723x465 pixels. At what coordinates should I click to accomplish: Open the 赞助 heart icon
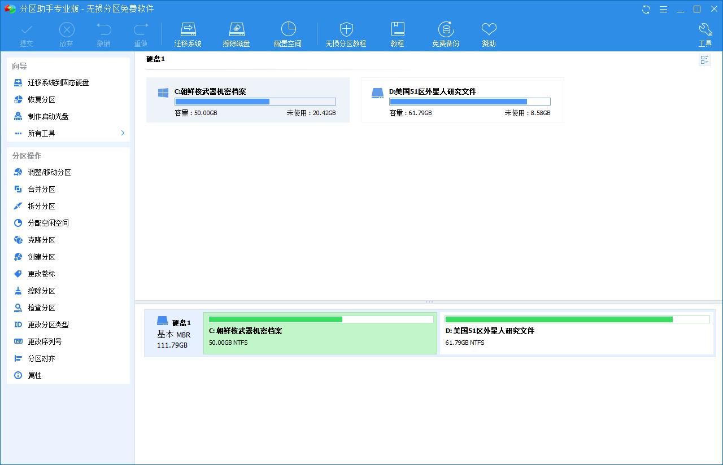pyautogui.click(x=488, y=33)
